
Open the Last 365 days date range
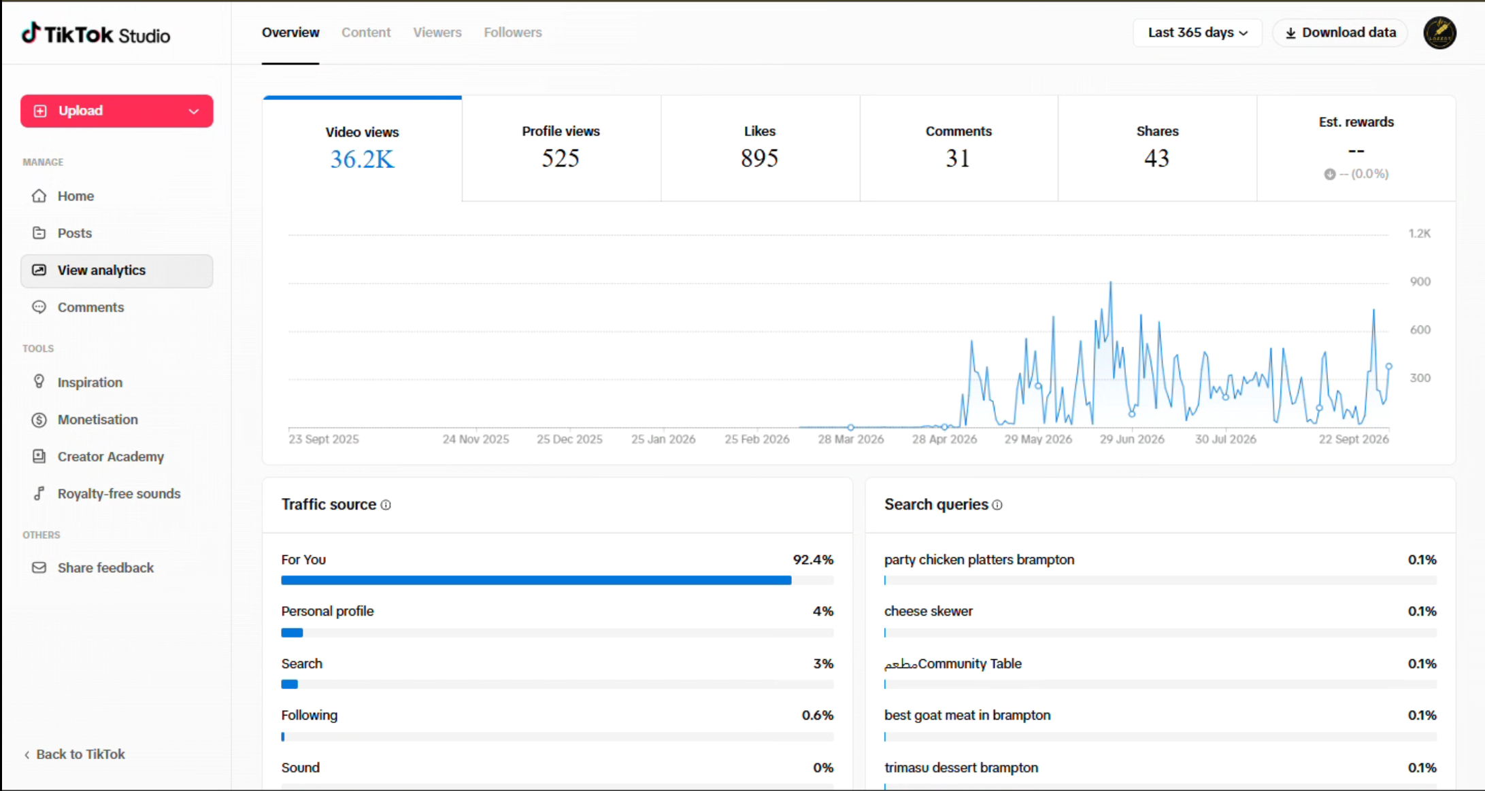click(1197, 33)
